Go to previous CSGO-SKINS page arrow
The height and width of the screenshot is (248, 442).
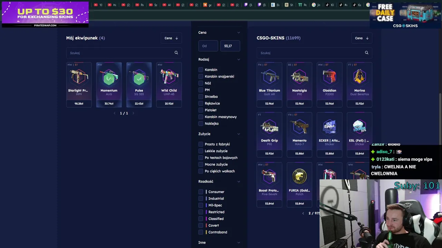[x=303, y=213]
